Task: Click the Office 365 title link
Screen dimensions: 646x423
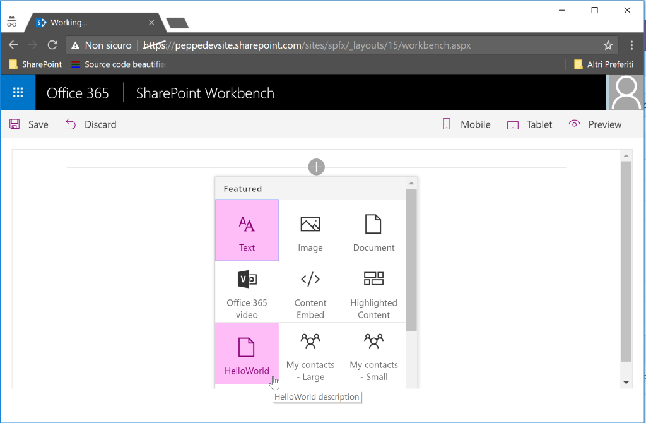Action: click(78, 93)
